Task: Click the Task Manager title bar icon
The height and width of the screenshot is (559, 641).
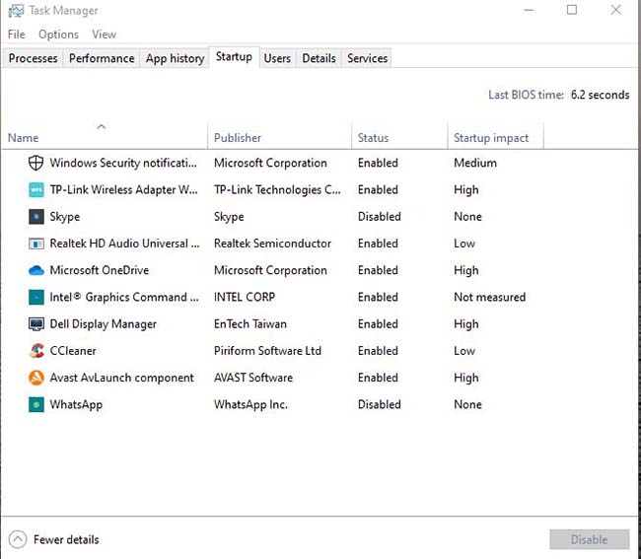Action: coord(16,11)
